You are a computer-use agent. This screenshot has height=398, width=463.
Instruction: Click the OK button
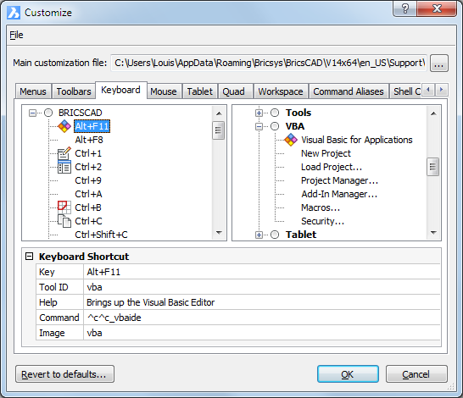[x=348, y=374]
